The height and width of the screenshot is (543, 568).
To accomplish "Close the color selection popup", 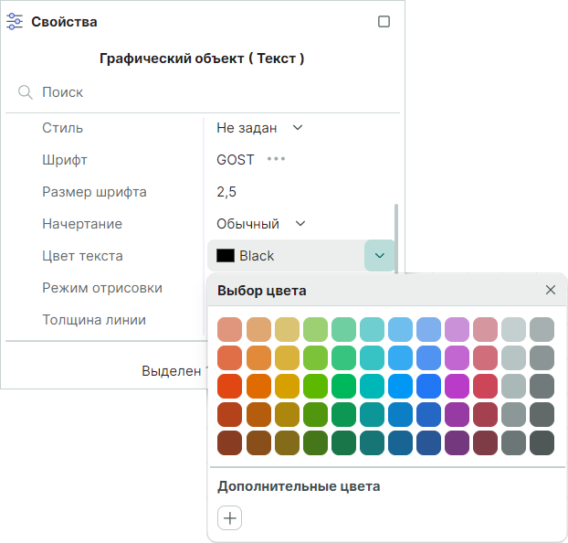I will pyautogui.click(x=551, y=290).
